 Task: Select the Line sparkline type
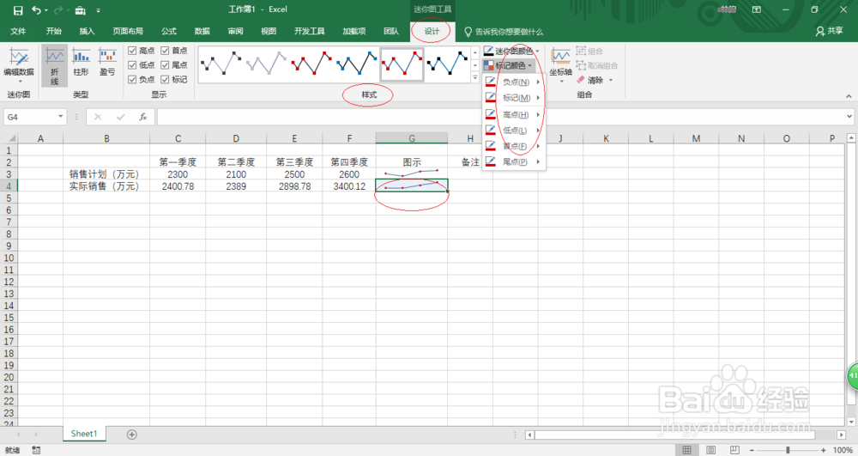[54, 65]
